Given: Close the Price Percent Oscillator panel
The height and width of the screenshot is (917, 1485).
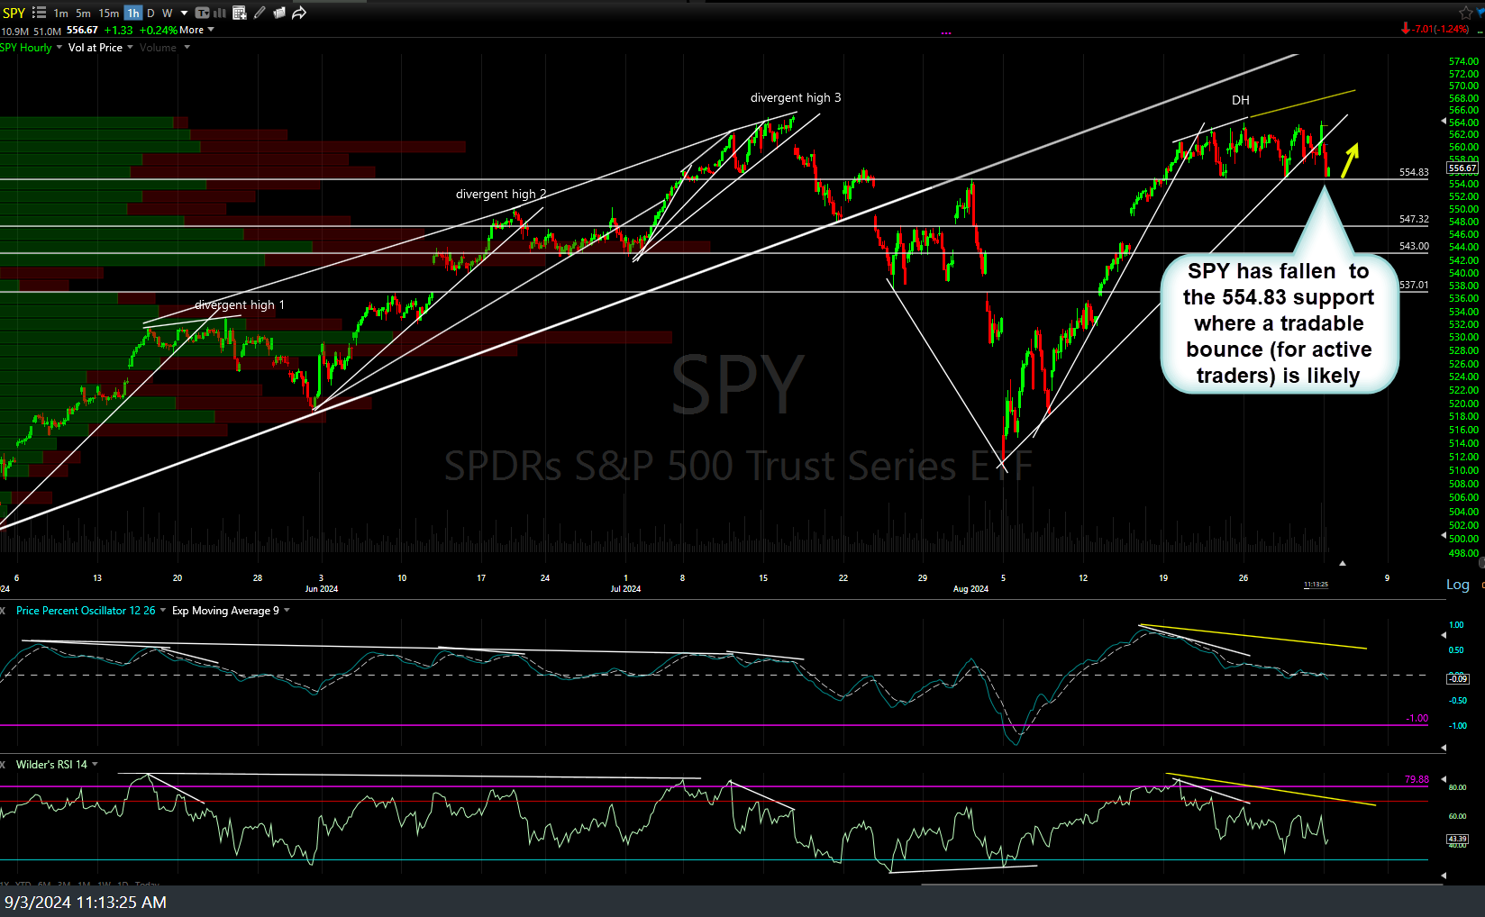Looking at the screenshot, I should pos(4,611).
